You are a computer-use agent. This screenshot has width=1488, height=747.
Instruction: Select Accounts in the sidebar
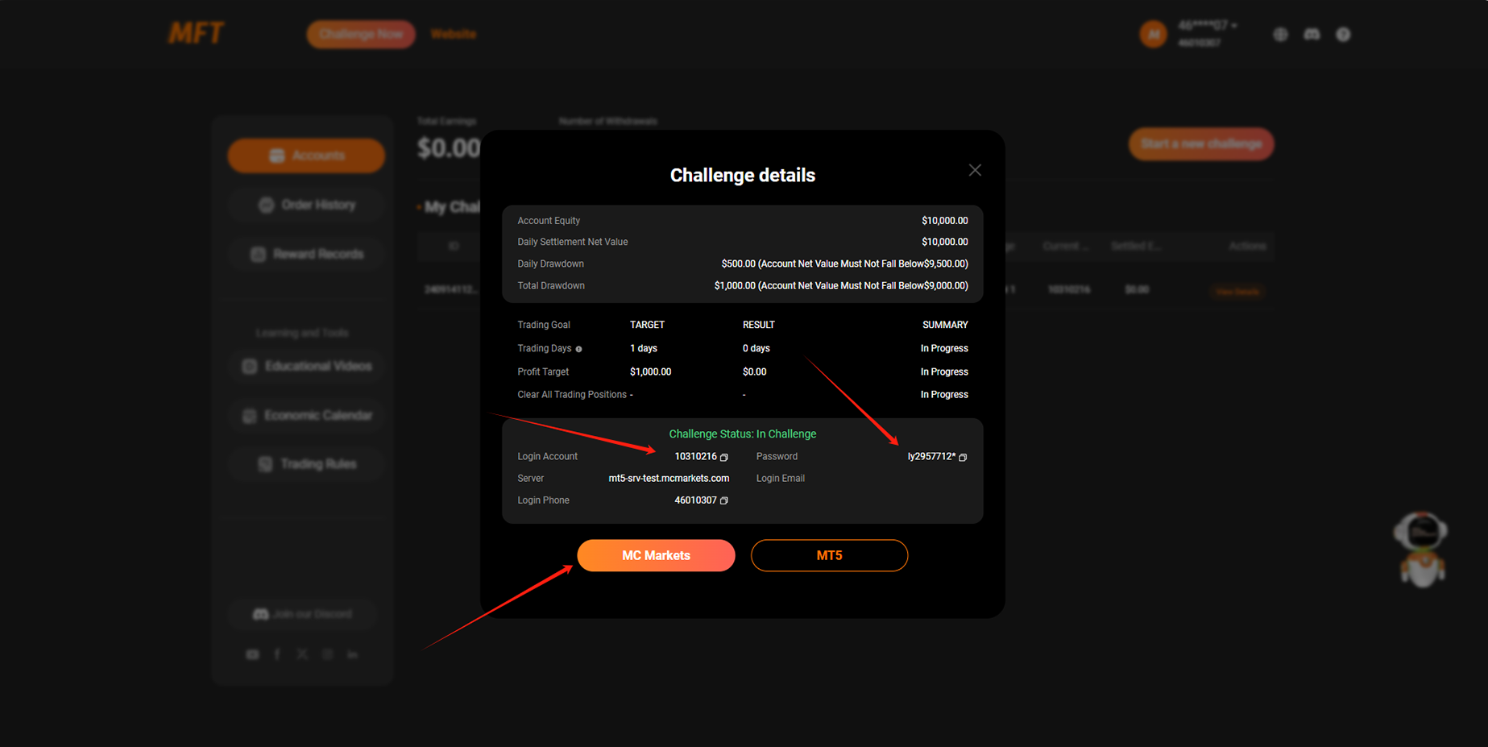306,155
